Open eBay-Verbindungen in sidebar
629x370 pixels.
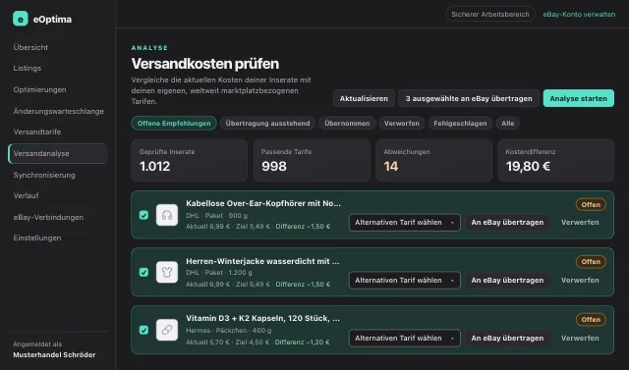[48, 218]
